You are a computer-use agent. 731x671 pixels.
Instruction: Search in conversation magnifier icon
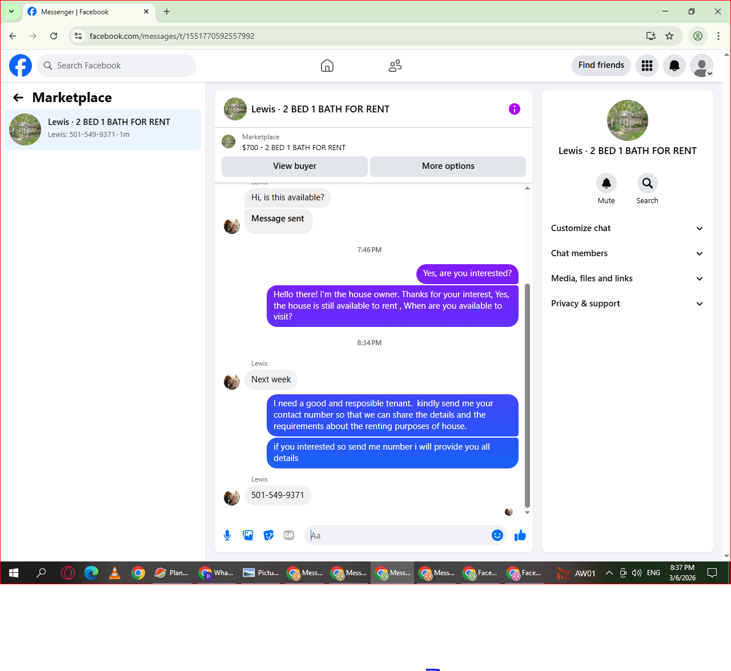pyautogui.click(x=648, y=183)
